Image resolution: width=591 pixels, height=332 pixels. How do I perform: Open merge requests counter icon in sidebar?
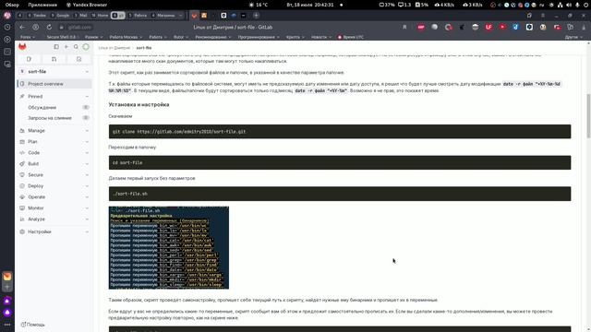[x=54, y=59]
